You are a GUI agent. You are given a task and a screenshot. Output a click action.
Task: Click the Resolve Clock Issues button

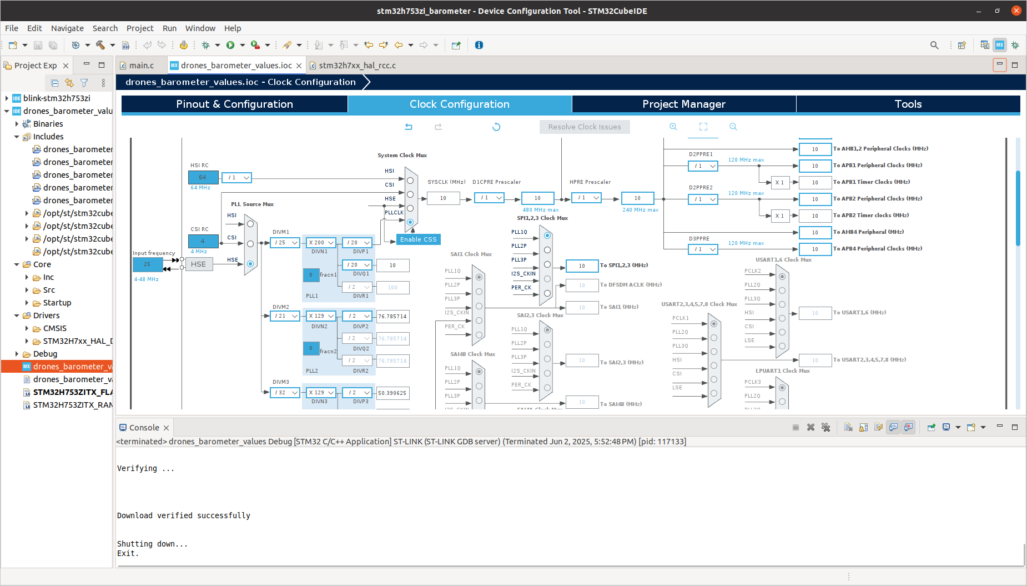click(x=584, y=127)
